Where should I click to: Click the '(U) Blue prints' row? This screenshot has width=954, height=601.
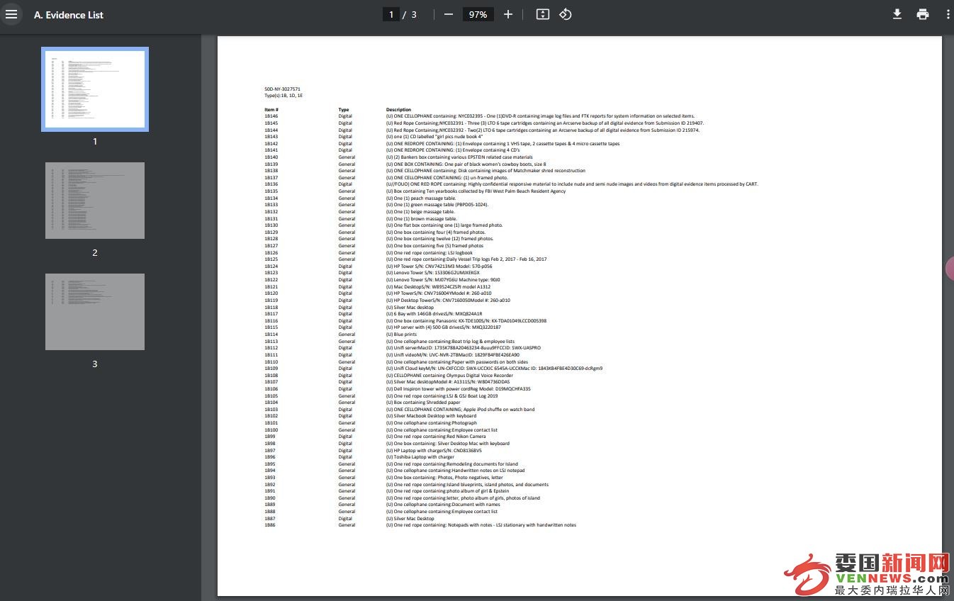pyautogui.click(x=401, y=335)
